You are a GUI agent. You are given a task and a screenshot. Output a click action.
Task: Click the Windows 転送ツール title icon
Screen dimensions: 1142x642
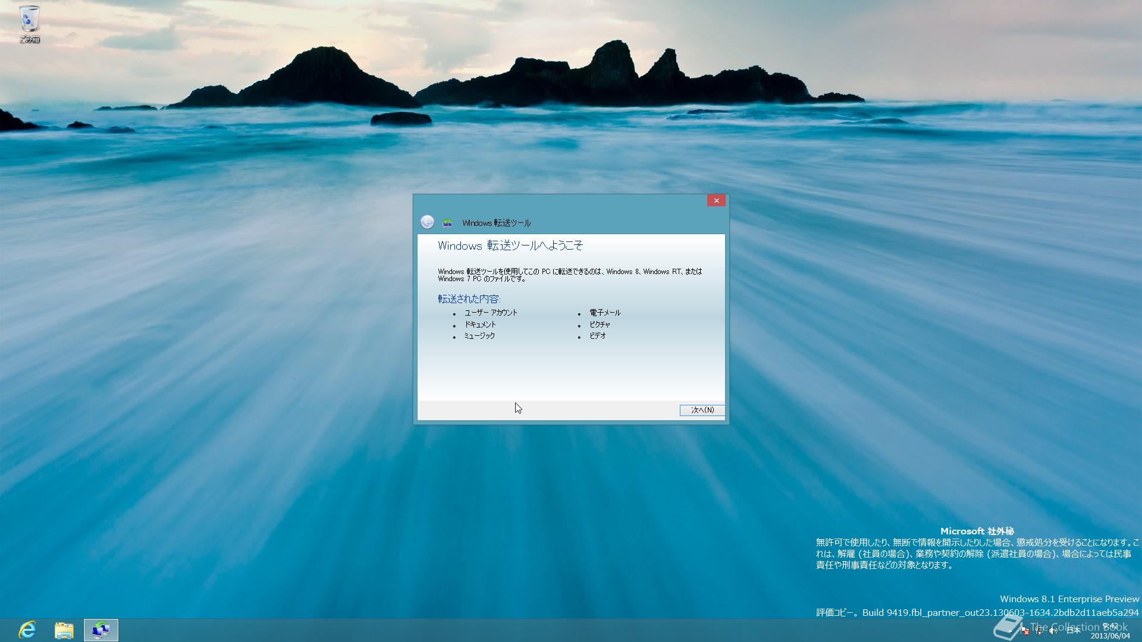pos(447,223)
